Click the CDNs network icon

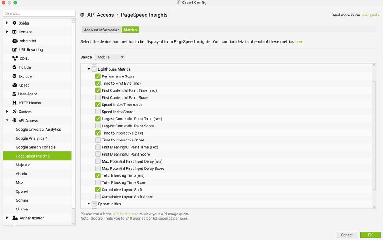coord(15,58)
